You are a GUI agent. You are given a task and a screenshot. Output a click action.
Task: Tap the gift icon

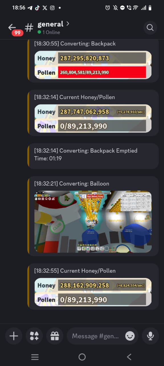(x=55, y=336)
